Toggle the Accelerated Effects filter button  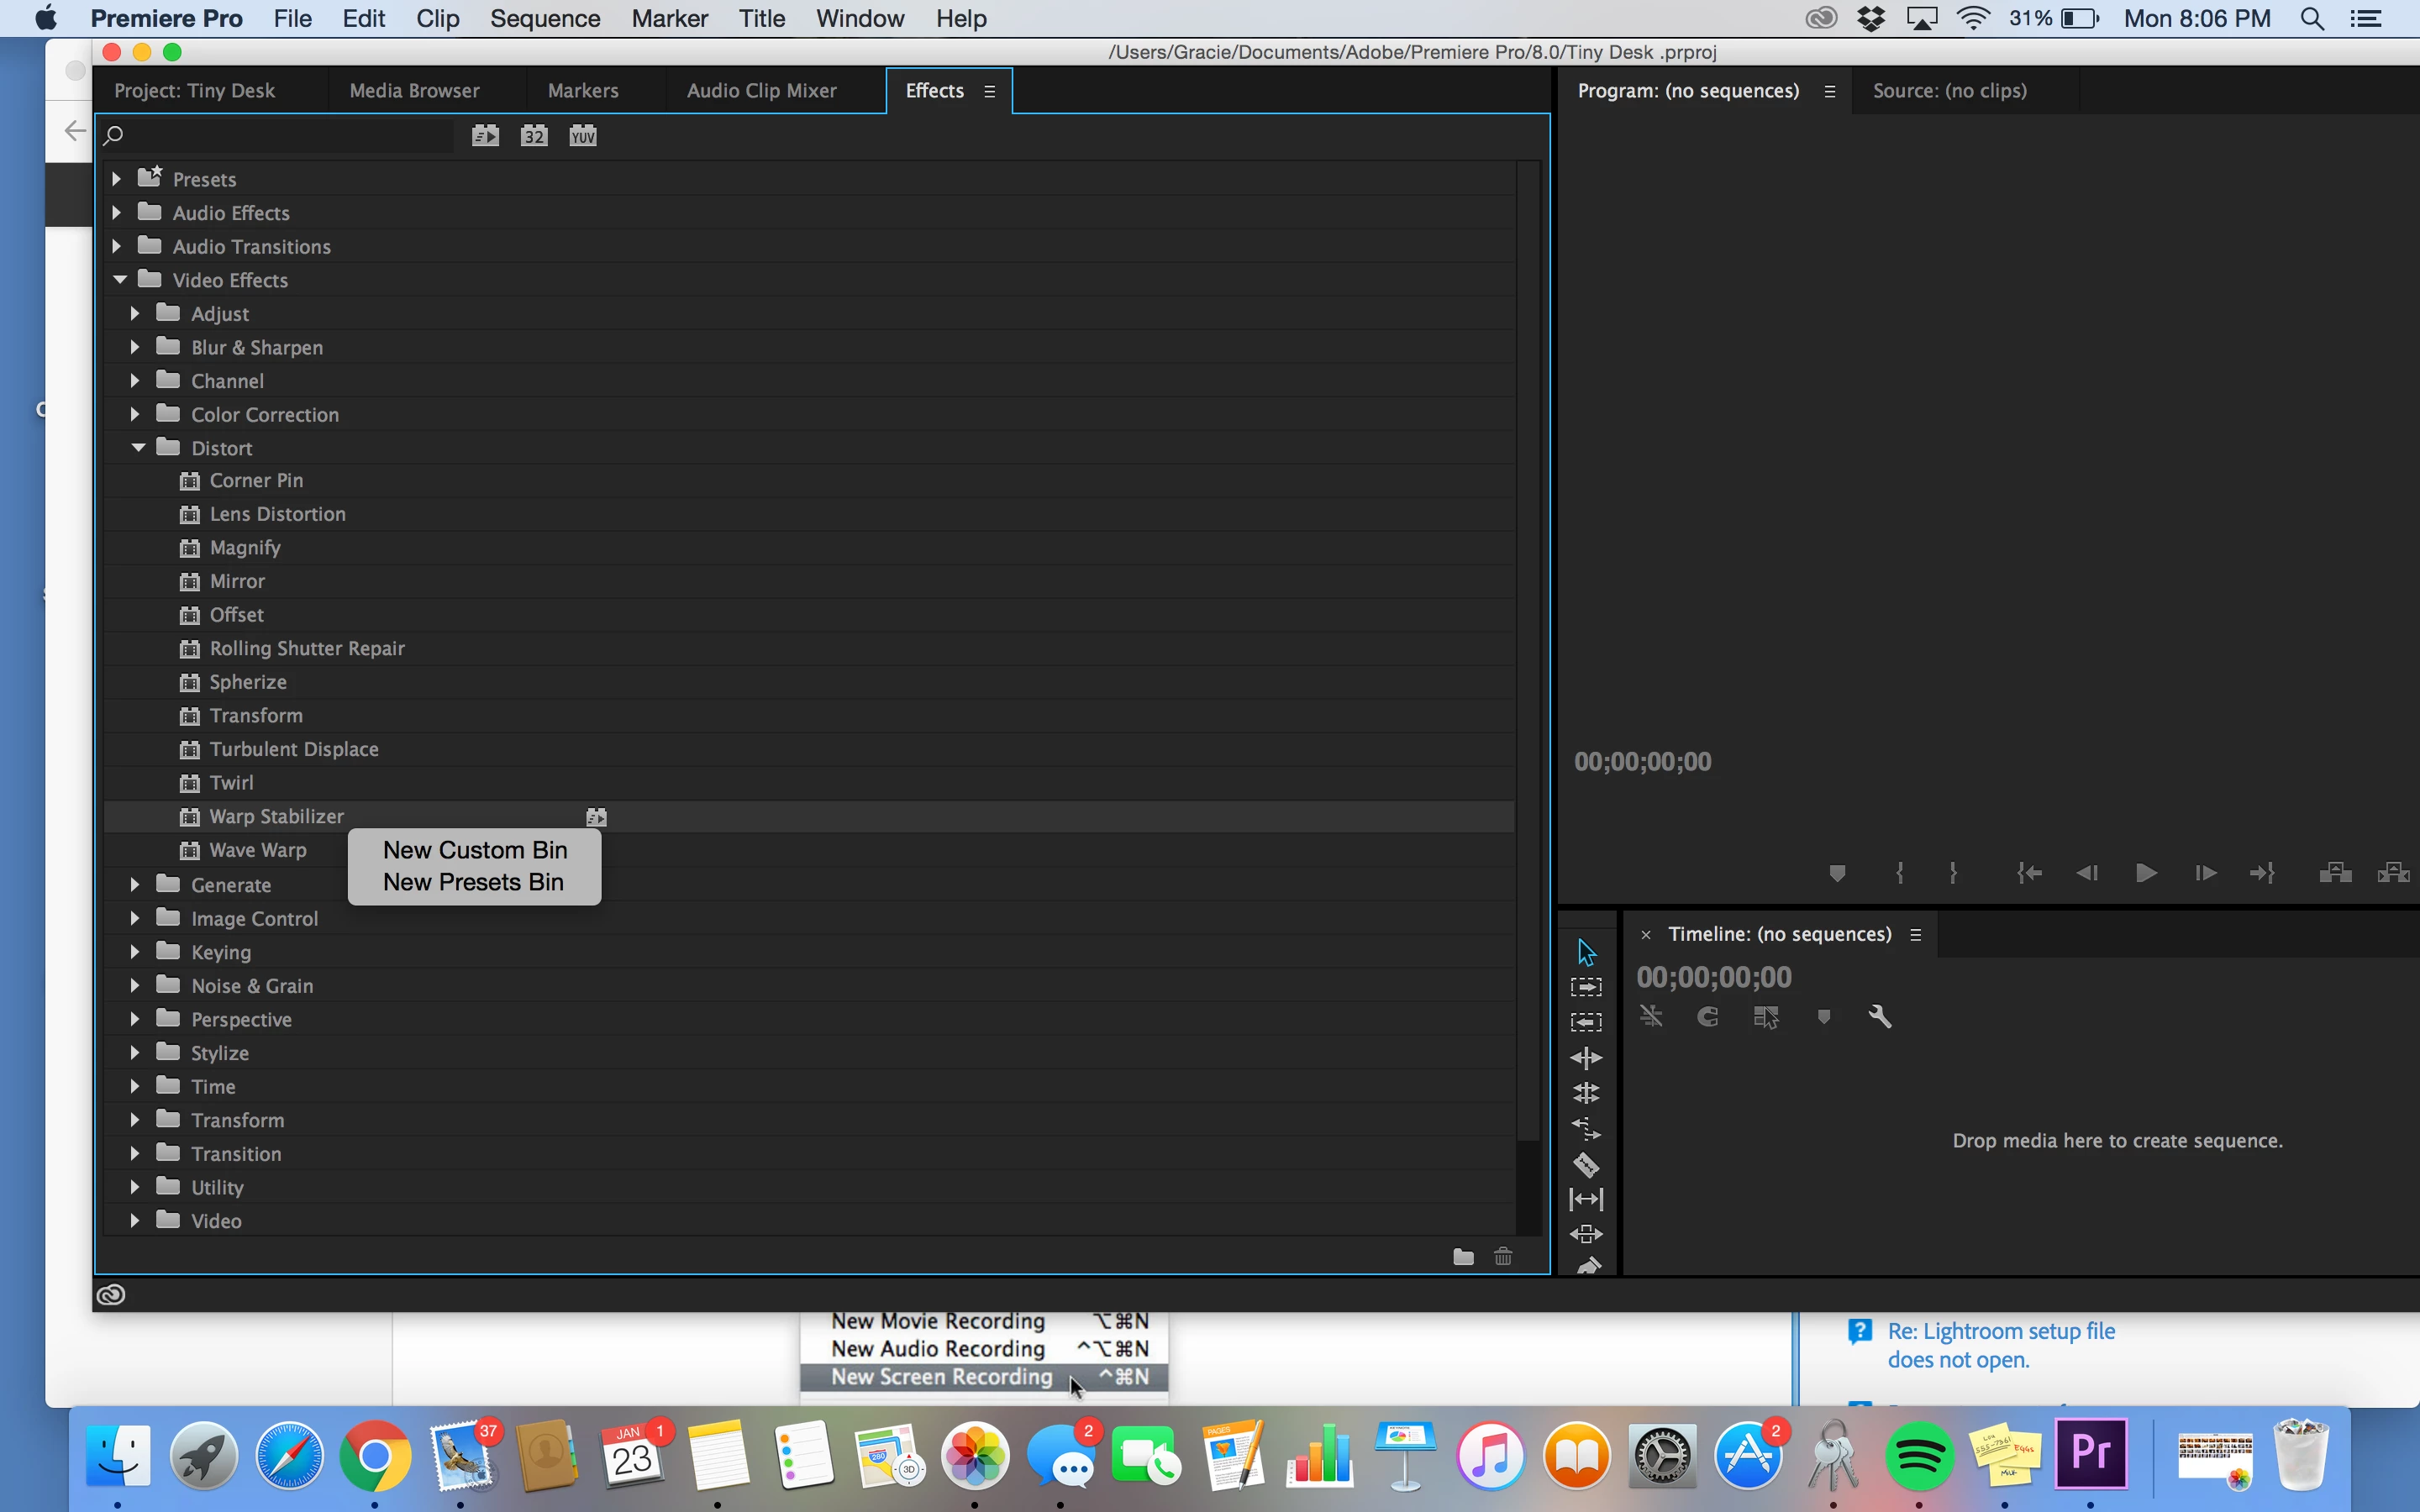pyautogui.click(x=485, y=136)
